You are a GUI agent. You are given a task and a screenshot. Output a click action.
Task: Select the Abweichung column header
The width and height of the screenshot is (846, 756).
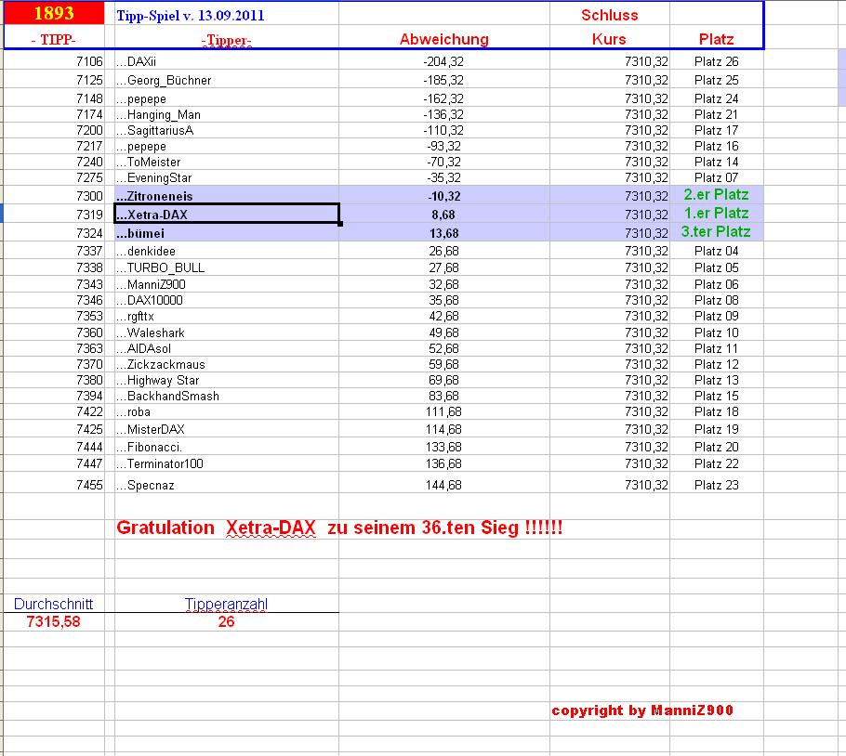pyautogui.click(x=443, y=39)
